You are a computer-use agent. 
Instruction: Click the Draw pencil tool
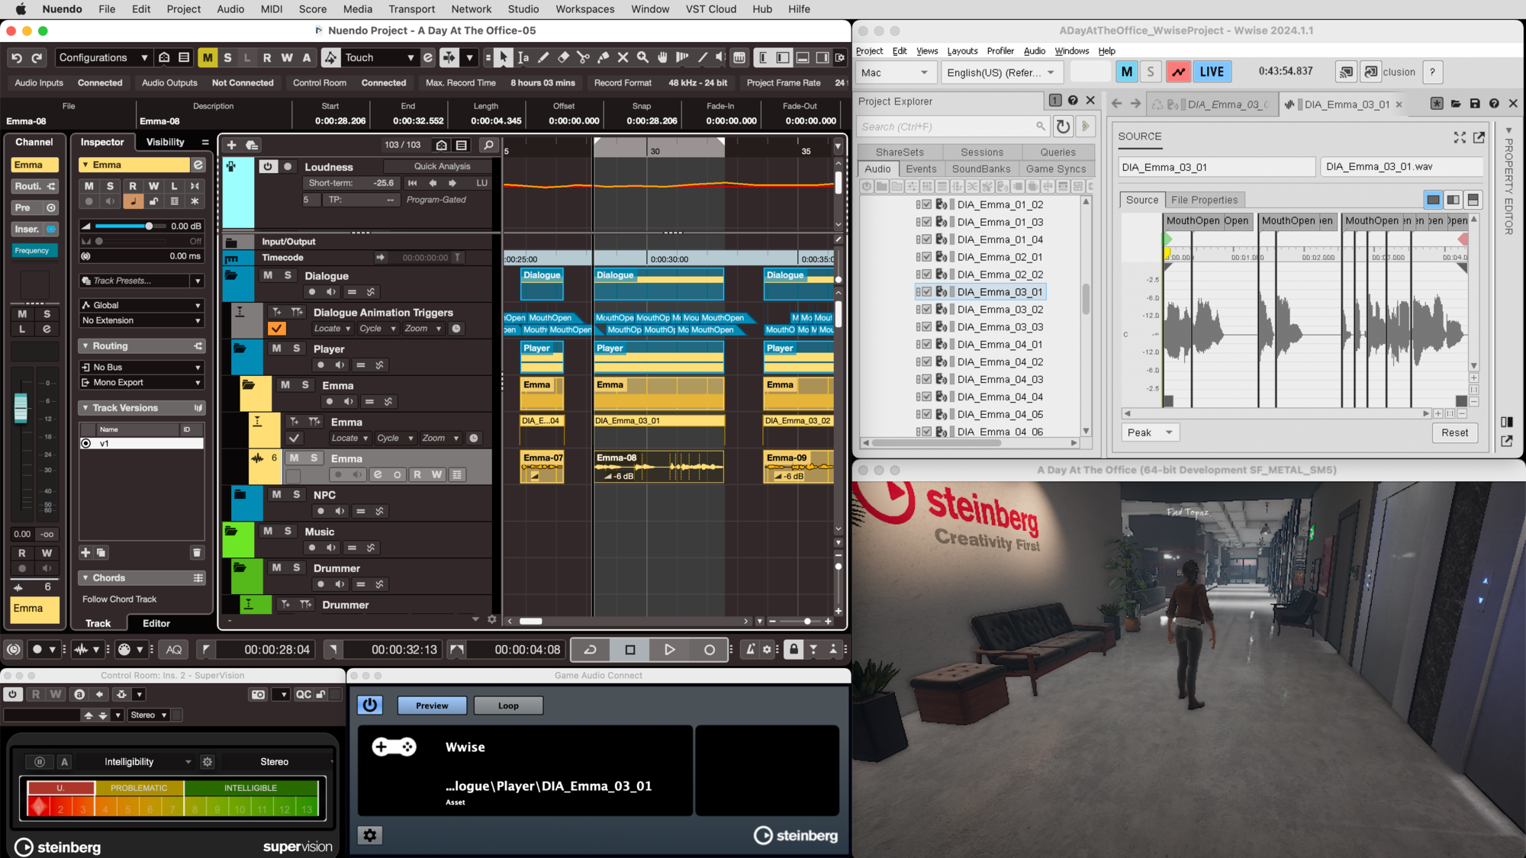tap(543, 57)
